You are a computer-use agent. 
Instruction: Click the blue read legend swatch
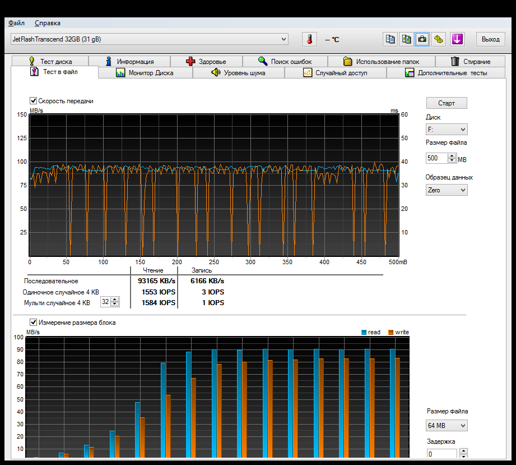[364, 332]
